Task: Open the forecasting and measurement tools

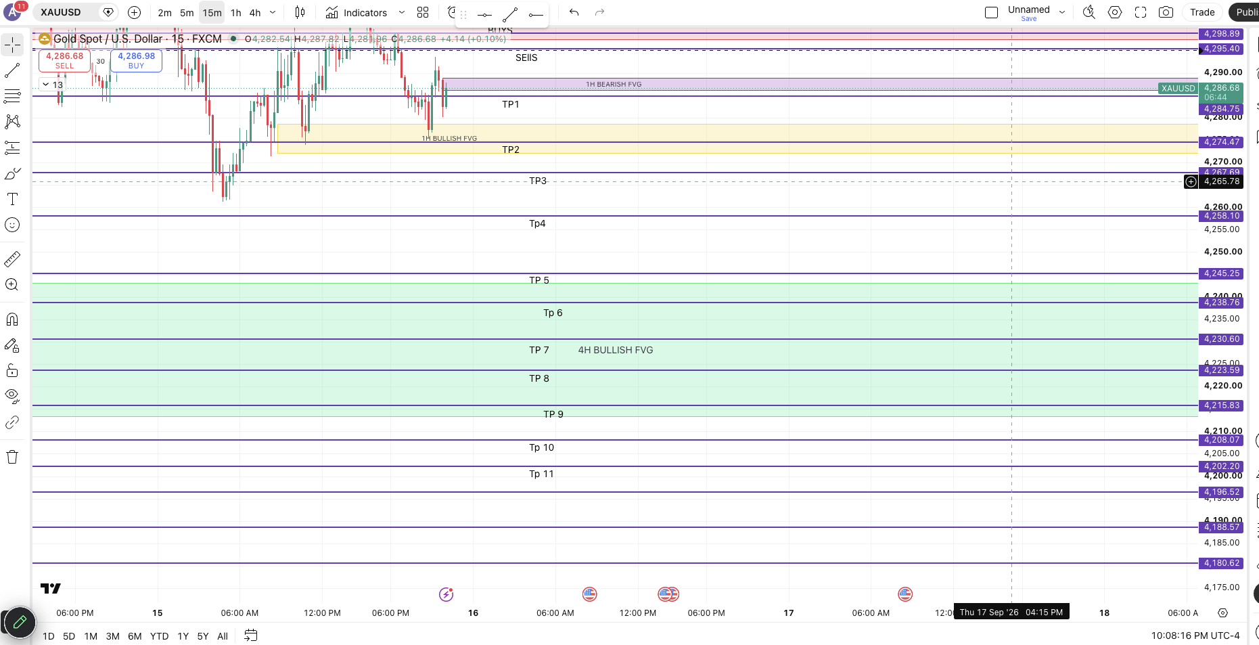Action: (12, 148)
